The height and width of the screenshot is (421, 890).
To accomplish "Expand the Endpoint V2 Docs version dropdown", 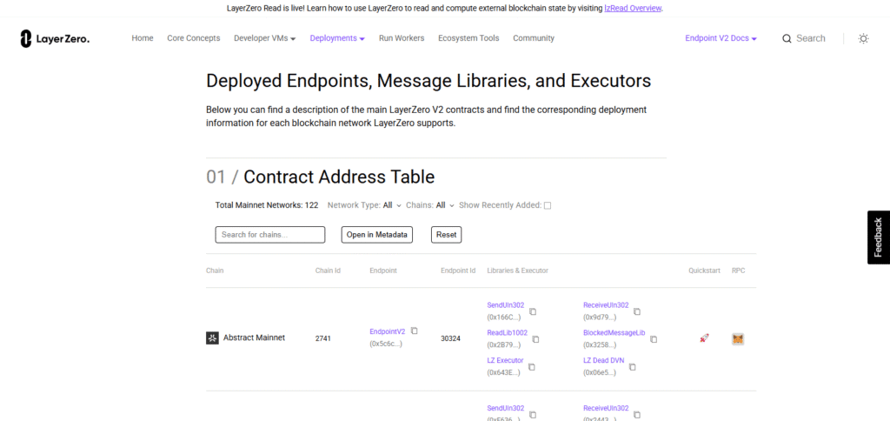I will [x=721, y=38].
